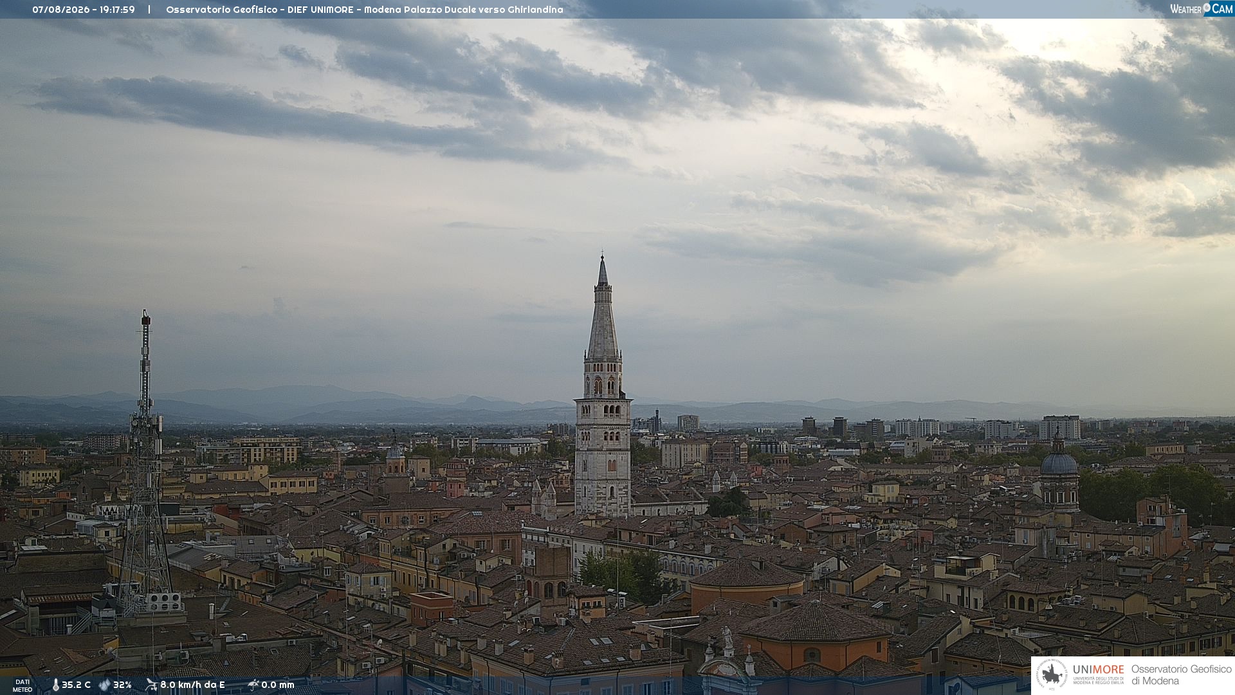Viewport: 1235px width, 695px height.
Task: Click the UNIMORE wordmark in the footer logo
Action: 1098,670
